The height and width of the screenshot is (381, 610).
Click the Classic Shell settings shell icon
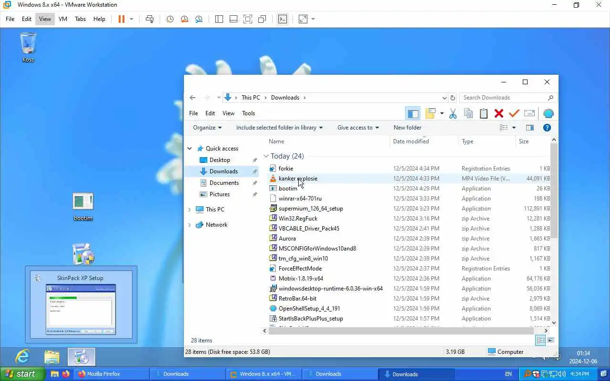point(549,113)
